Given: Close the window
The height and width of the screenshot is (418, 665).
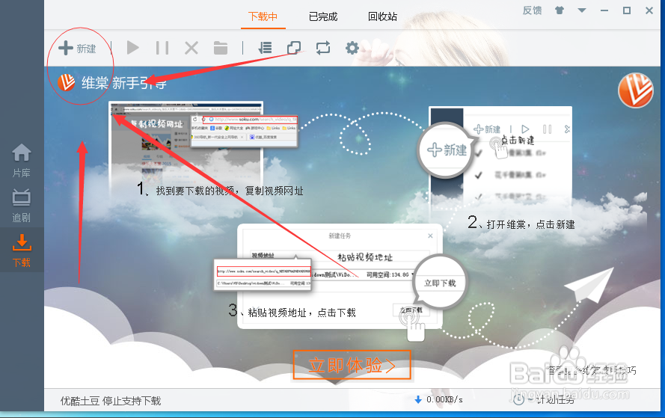Looking at the screenshot, I should tap(649, 10).
